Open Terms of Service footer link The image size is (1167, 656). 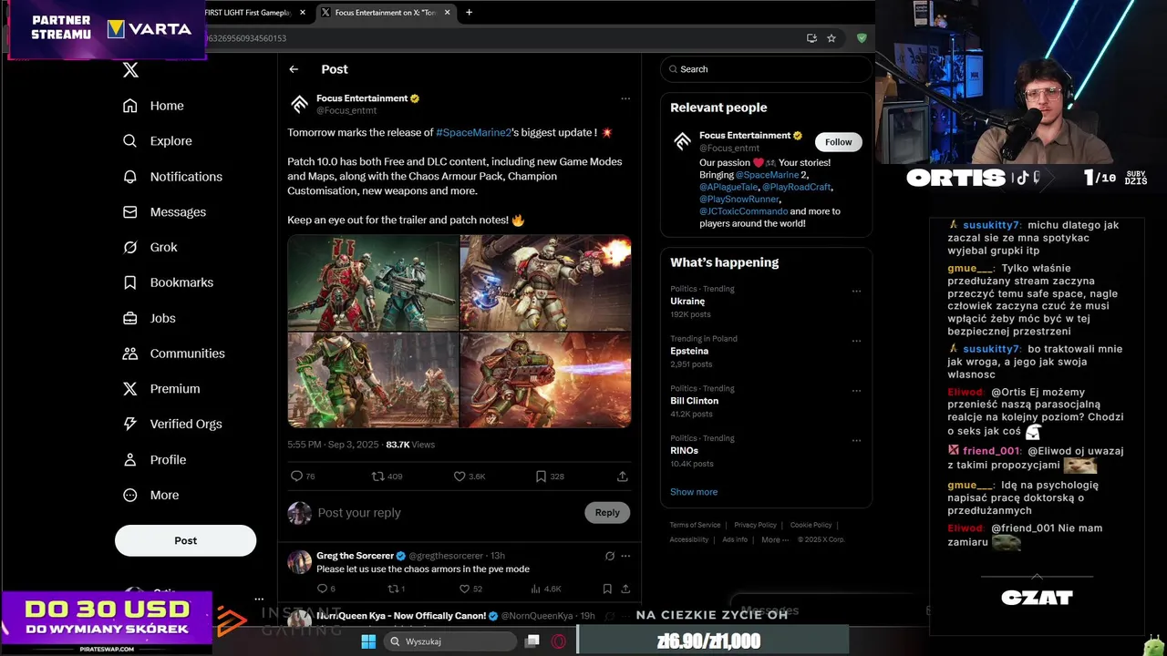point(695,526)
